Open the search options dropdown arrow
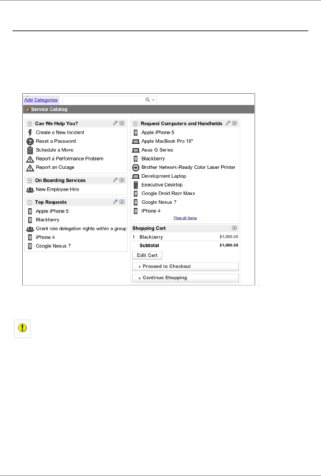Viewport: 321px width, 476px height. 153,100
